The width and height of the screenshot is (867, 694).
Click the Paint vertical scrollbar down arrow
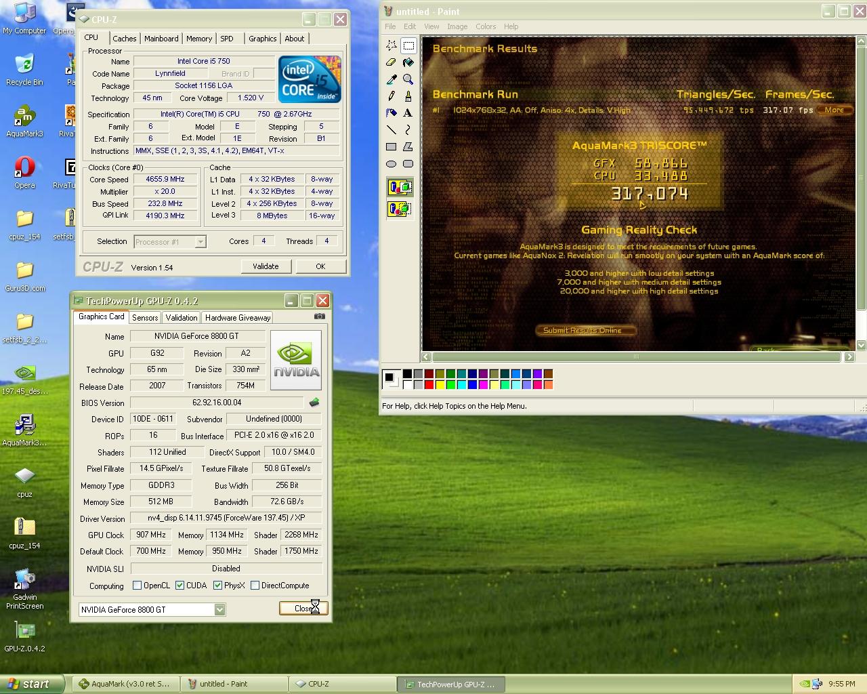coord(861,345)
